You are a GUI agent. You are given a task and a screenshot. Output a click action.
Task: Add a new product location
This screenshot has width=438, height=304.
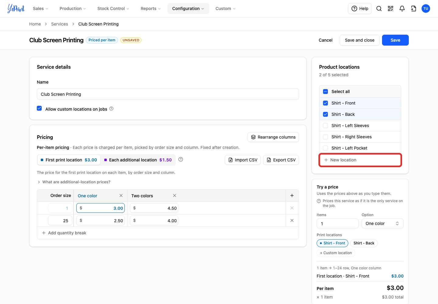tap(360, 160)
